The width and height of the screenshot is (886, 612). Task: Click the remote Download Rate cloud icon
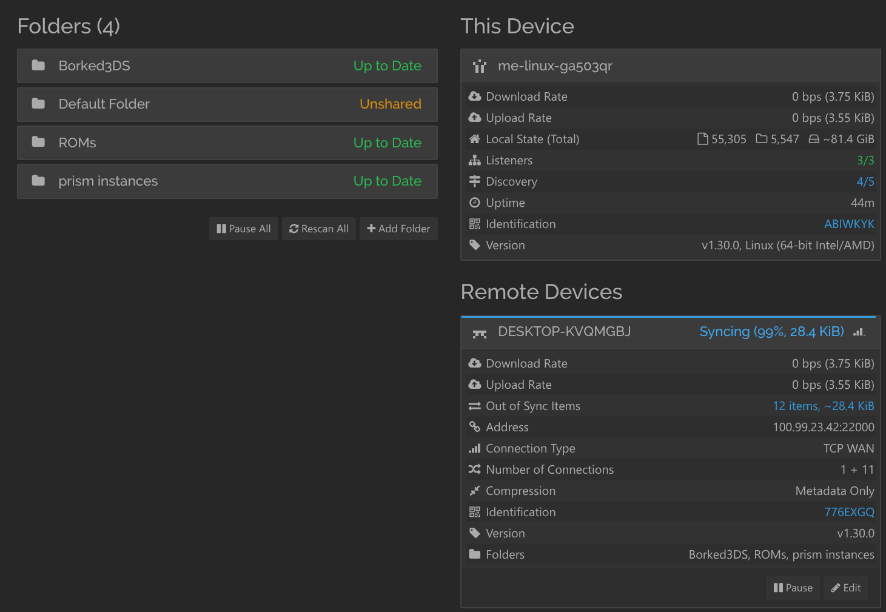[x=475, y=363]
